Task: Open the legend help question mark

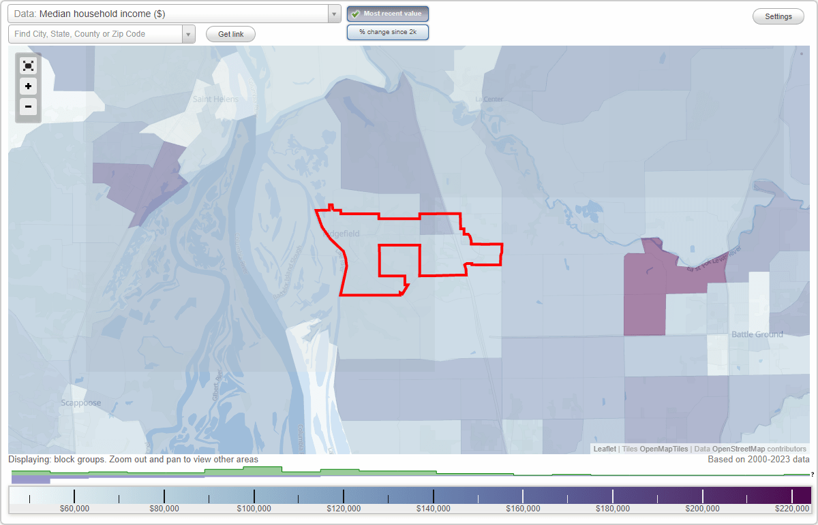Action: coord(811,475)
